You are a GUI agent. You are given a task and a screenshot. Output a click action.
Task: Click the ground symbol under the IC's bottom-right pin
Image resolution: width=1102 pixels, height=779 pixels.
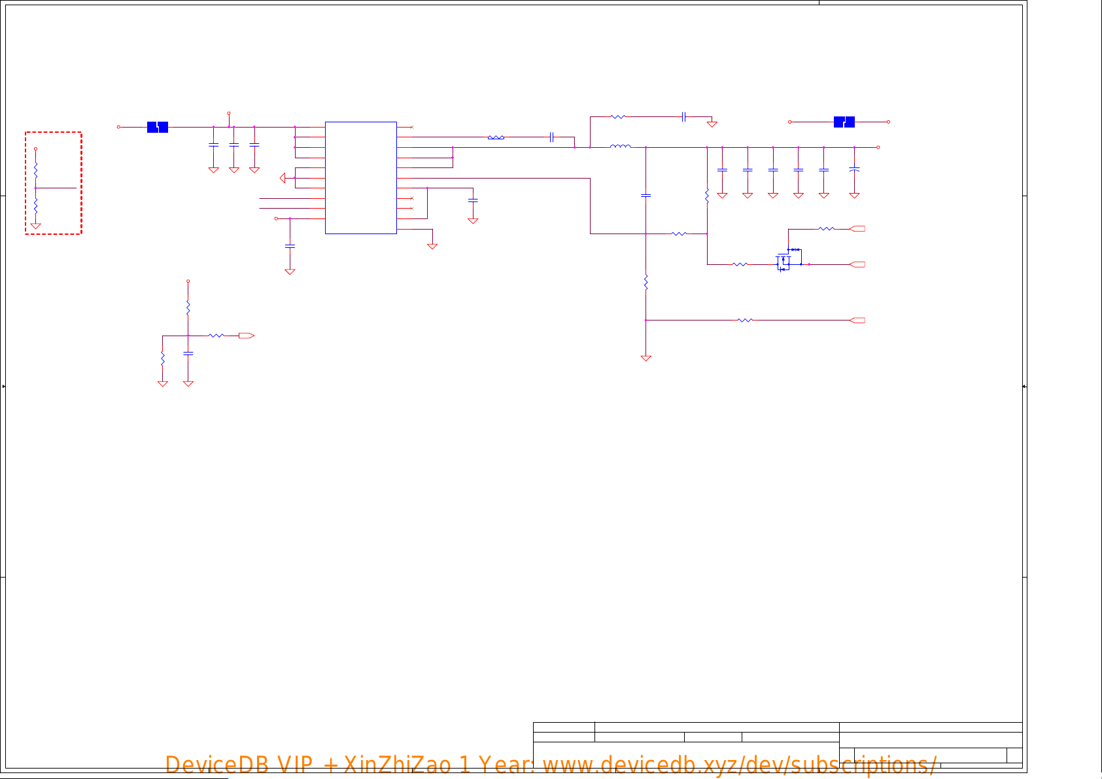[432, 246]
